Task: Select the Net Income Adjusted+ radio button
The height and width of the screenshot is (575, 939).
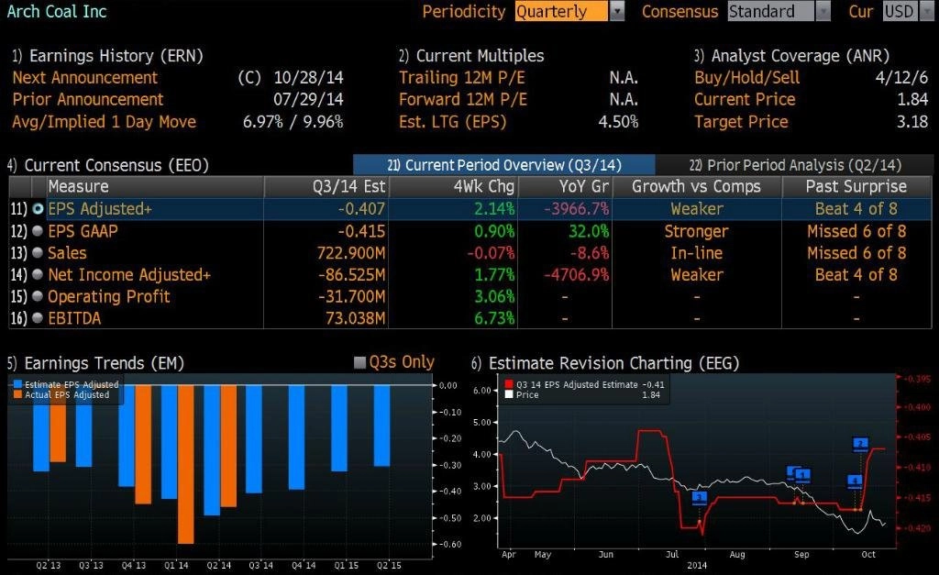Action: (38, 274)
